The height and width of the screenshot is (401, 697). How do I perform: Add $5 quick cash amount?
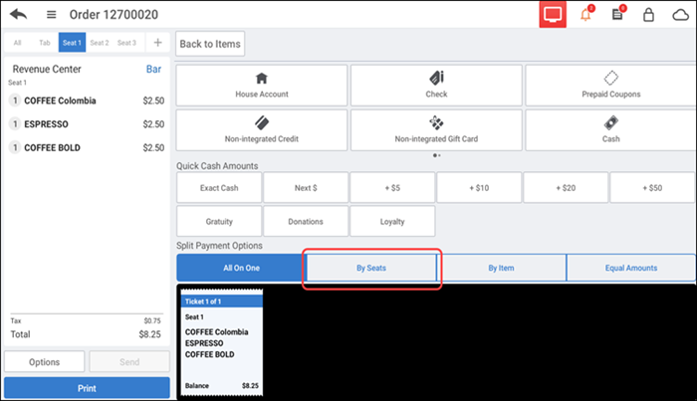click(392, 188)
